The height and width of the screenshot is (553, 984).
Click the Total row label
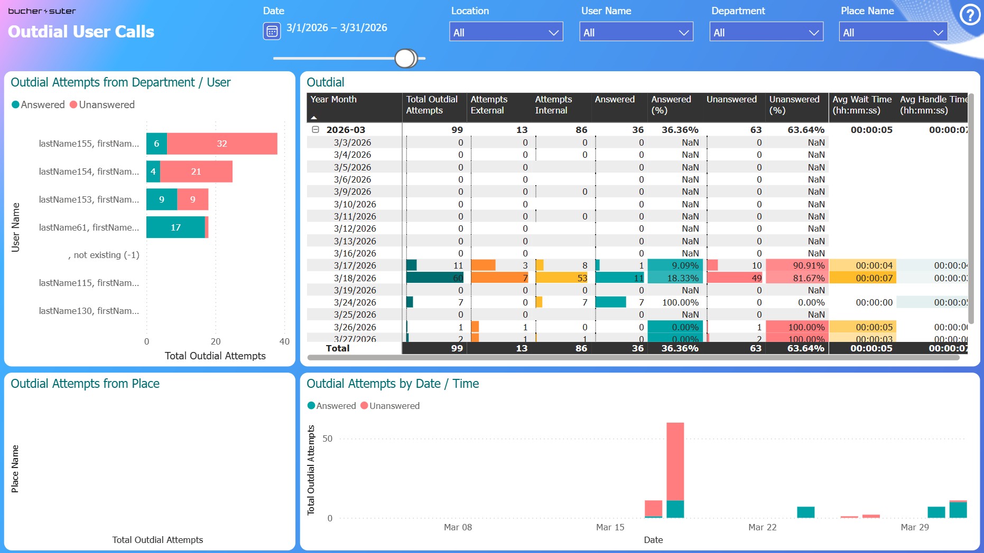338,348
